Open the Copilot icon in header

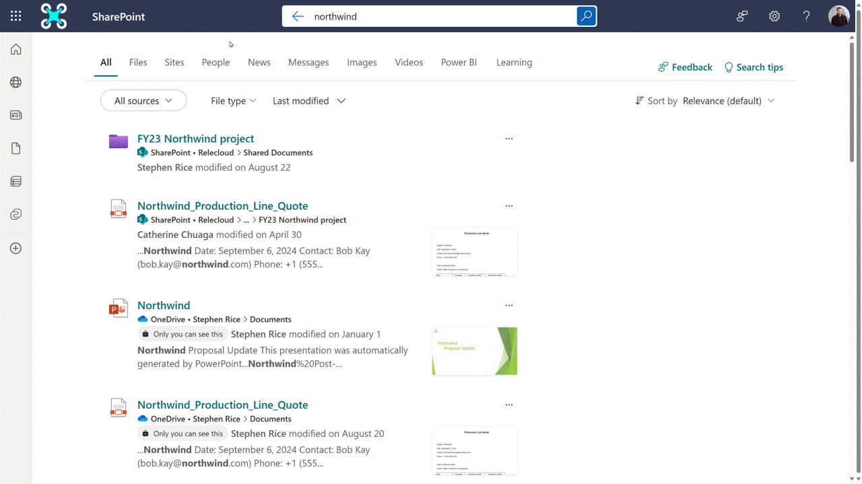tap(742, 16)
